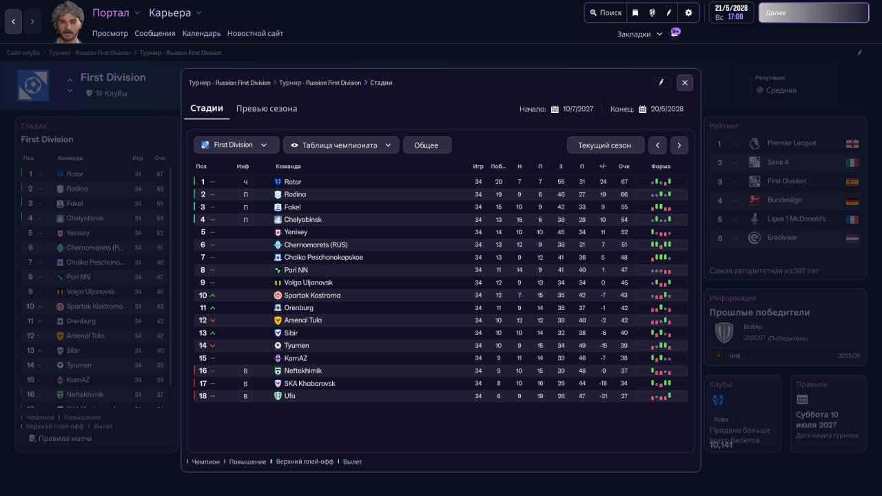Expand the Закладки bookmarks dropdown

(639, 34)
